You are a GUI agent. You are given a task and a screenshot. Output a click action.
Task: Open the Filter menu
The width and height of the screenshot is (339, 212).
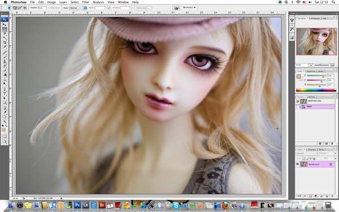86,2
